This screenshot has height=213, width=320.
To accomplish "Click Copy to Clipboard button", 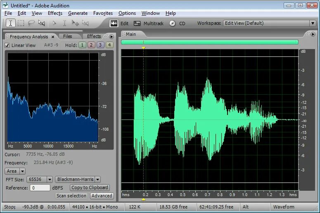I will click(x=90, y=187).
